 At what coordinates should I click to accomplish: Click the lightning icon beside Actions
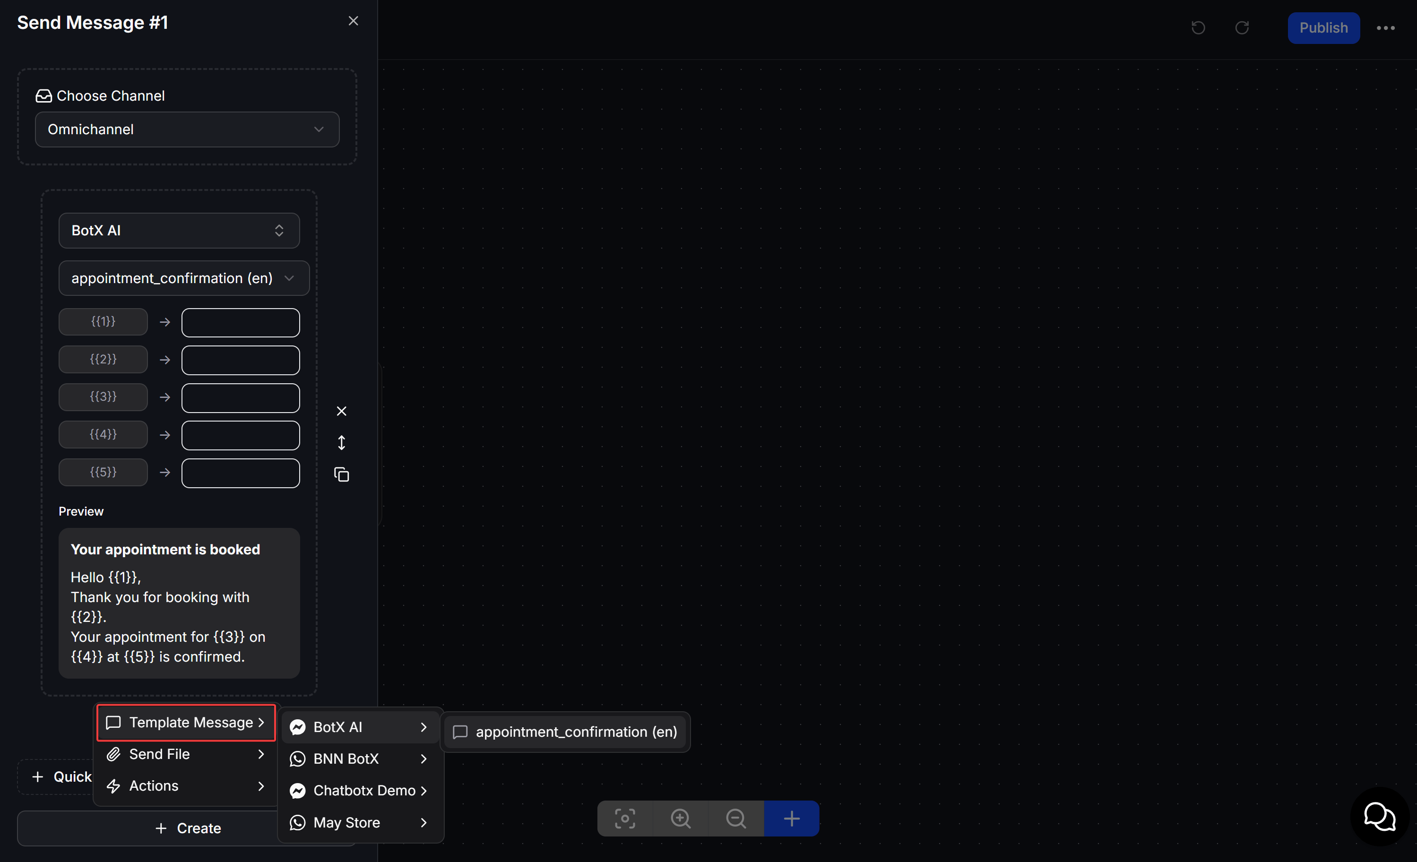(113, 785)
